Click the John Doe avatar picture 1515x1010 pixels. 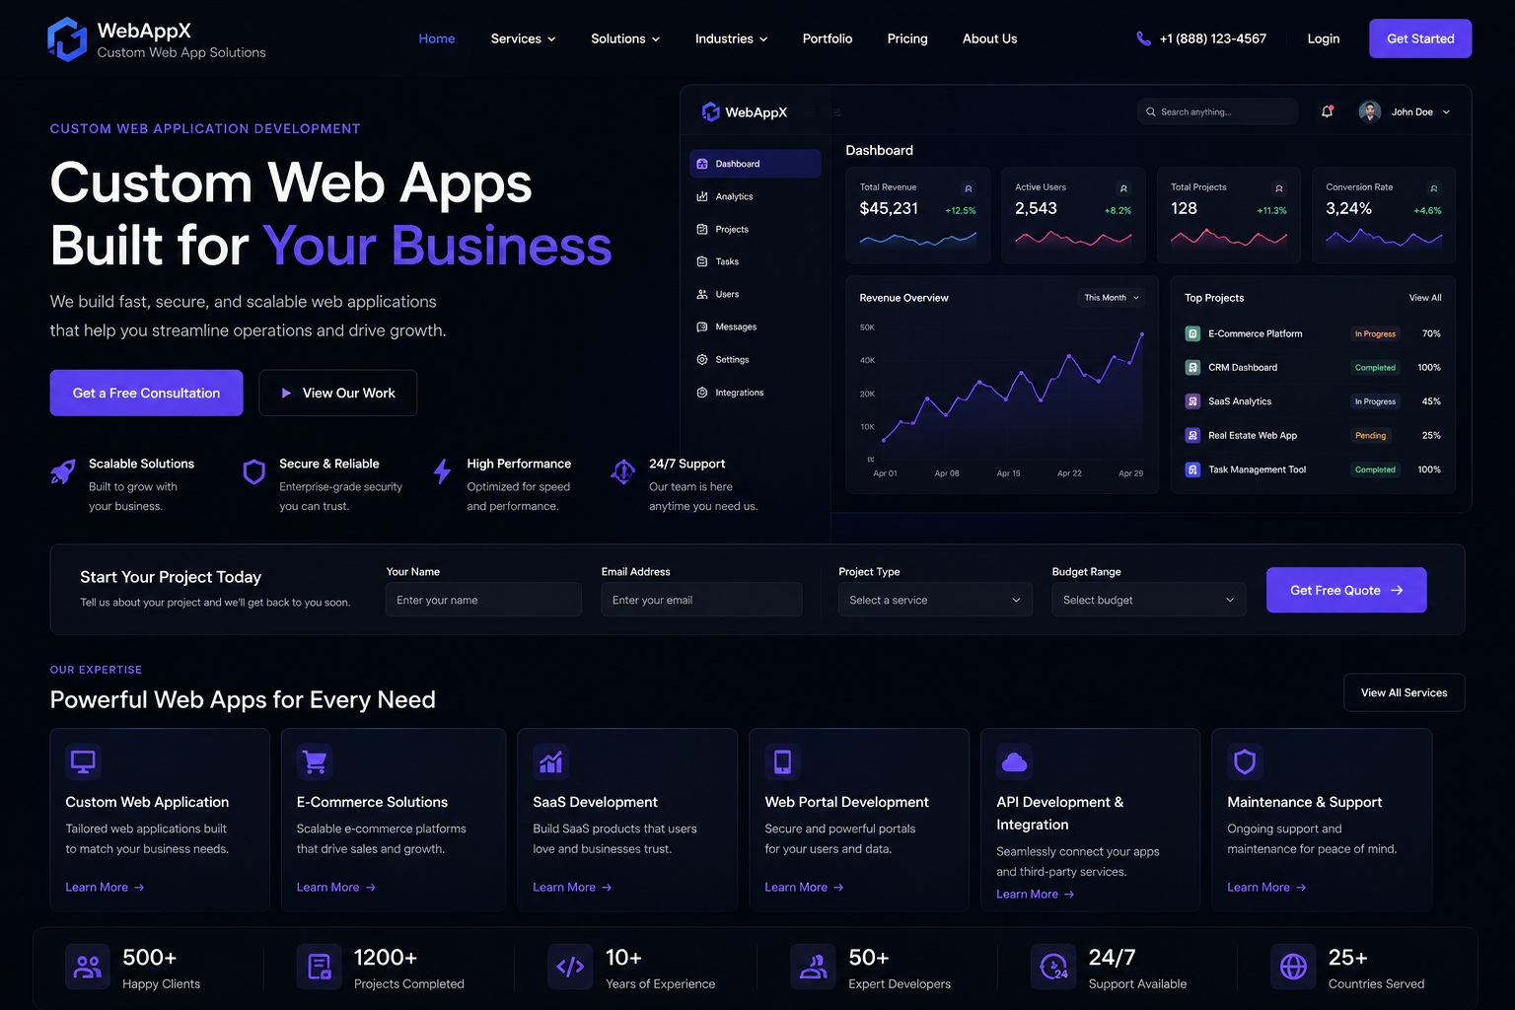(1369, 111)
